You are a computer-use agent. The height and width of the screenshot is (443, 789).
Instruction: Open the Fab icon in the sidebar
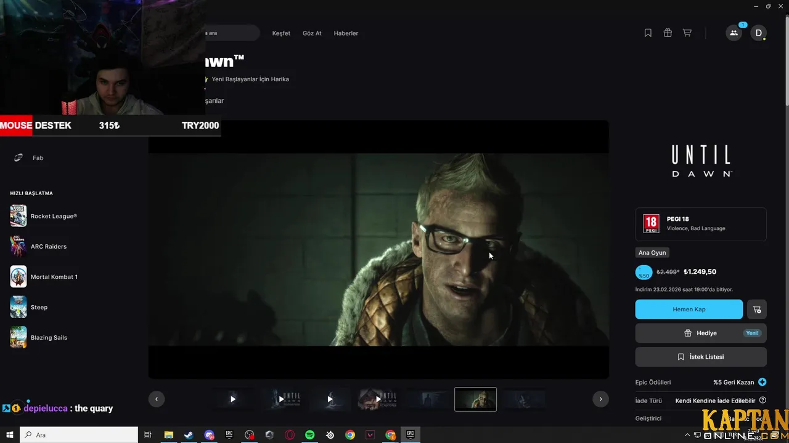[x=18, y=158]
